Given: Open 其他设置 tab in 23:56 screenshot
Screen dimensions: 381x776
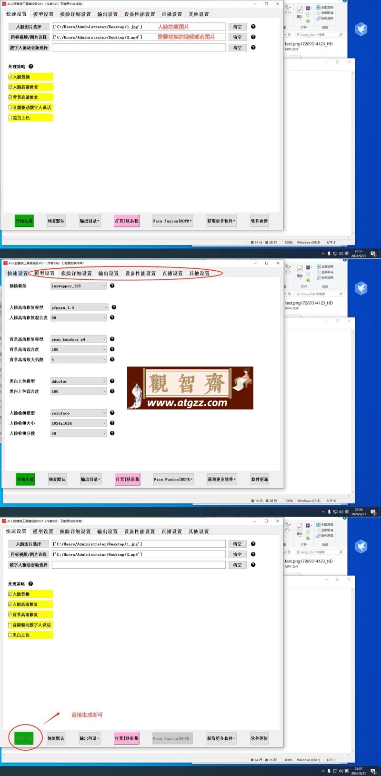Looking at the screenshot, I should [200, 274].
